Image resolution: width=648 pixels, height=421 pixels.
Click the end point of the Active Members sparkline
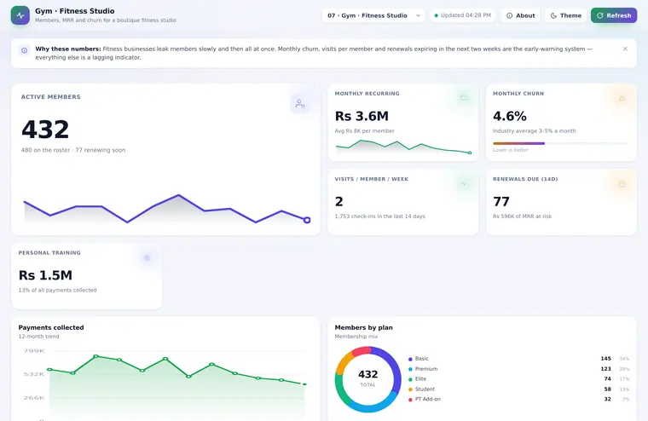[307, 220]
